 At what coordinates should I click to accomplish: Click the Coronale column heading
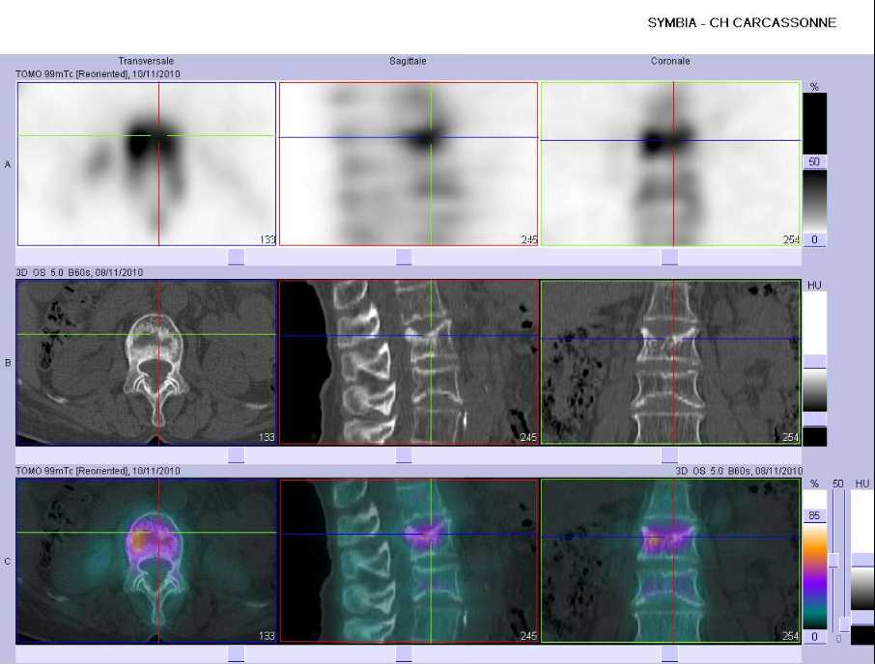[670, 61]
